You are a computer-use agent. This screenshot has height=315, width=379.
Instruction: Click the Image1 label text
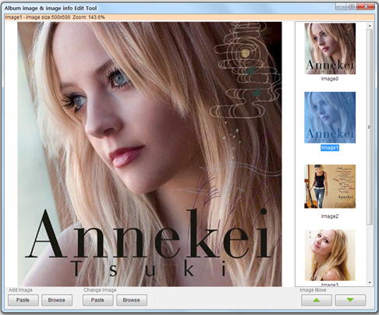pyautogui.click(x=330, y=148)
